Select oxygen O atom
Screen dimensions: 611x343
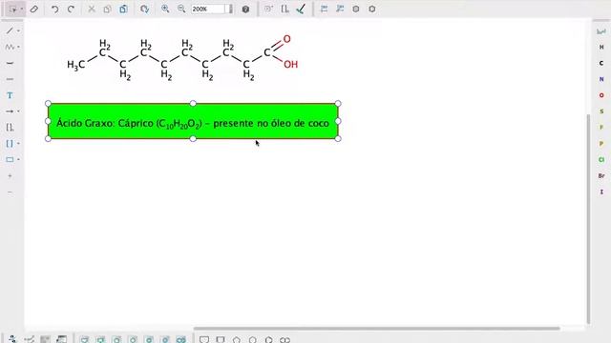click(601, 95)
